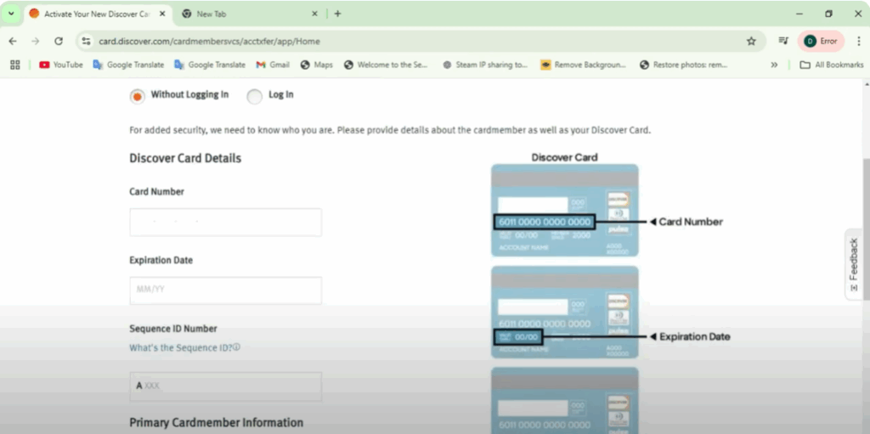The height and width of the screenshot is (434, 870).
Task: Click the Sequence ID Number field
Action: point(225,386)
